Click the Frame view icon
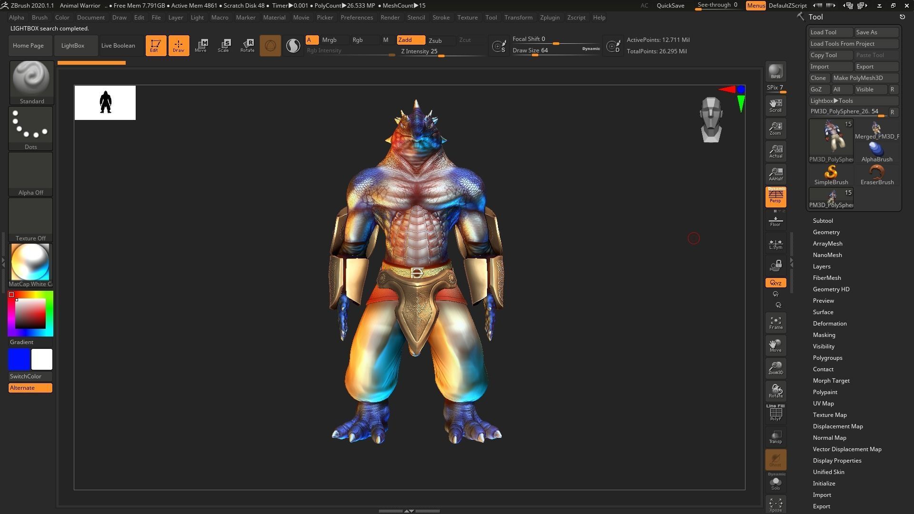 tap(775, 323)
